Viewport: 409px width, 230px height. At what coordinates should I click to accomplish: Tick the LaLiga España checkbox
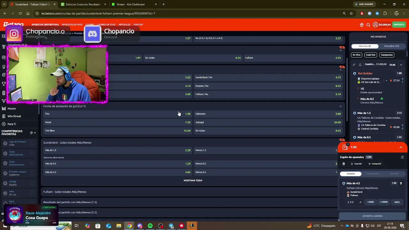click(x=32, y=183)
